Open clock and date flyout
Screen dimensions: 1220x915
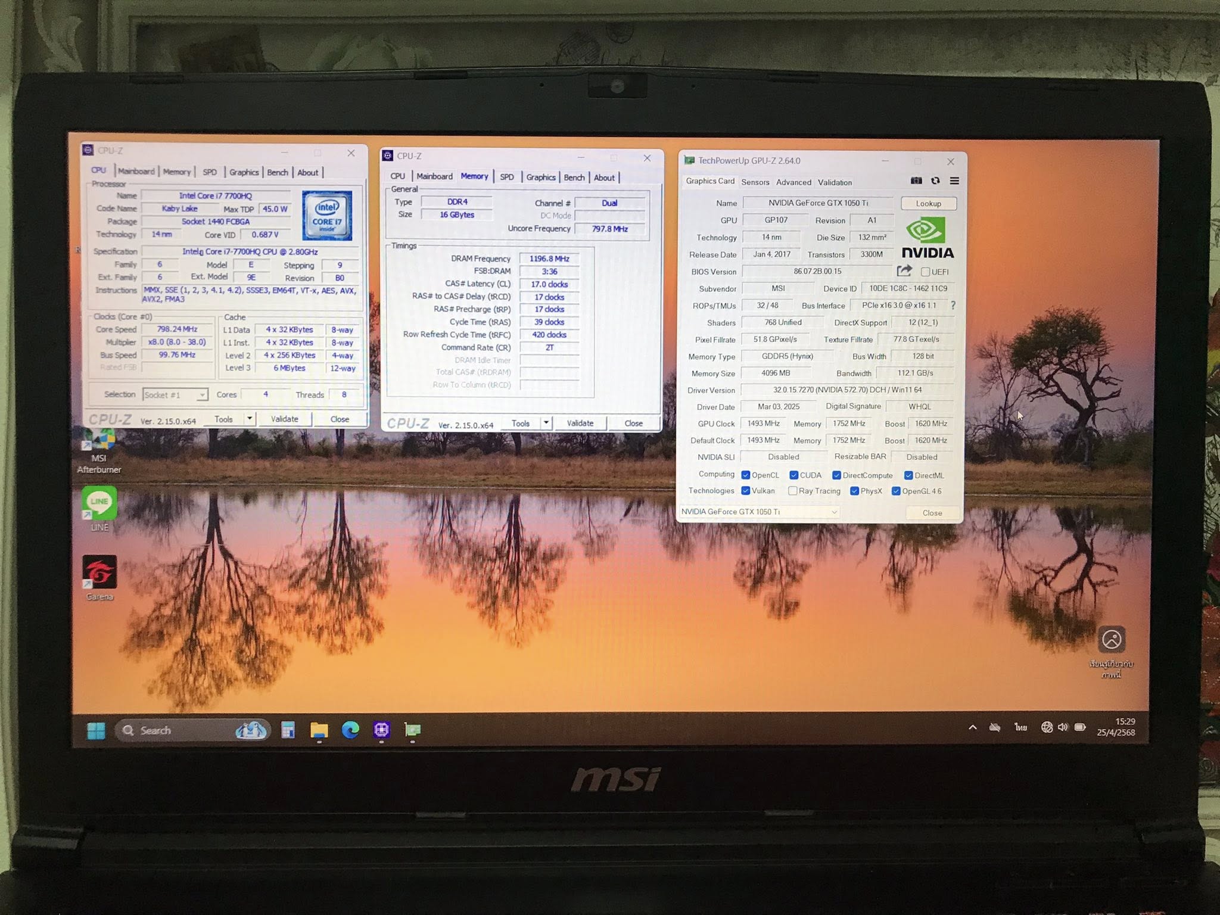[1116, 727]
